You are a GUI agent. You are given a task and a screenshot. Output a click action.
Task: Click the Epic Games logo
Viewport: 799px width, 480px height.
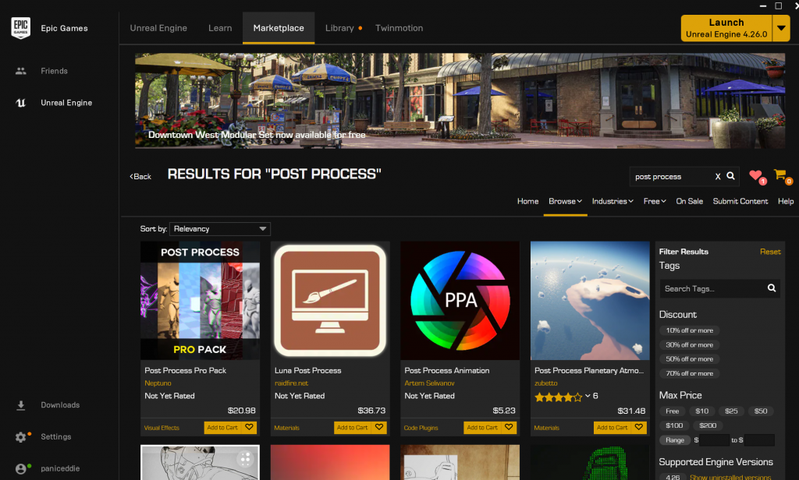pyautogui.click(x=21, y=28)
